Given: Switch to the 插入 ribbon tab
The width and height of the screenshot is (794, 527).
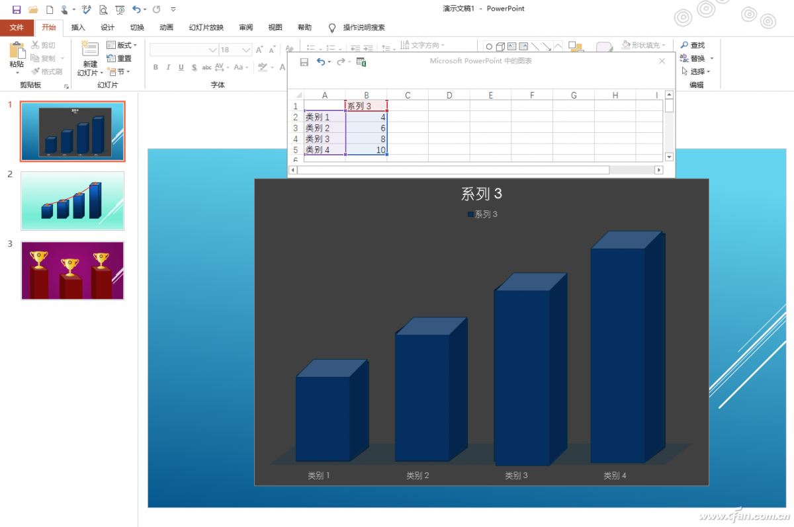Looking at the screenshot, I should (78, 28).
